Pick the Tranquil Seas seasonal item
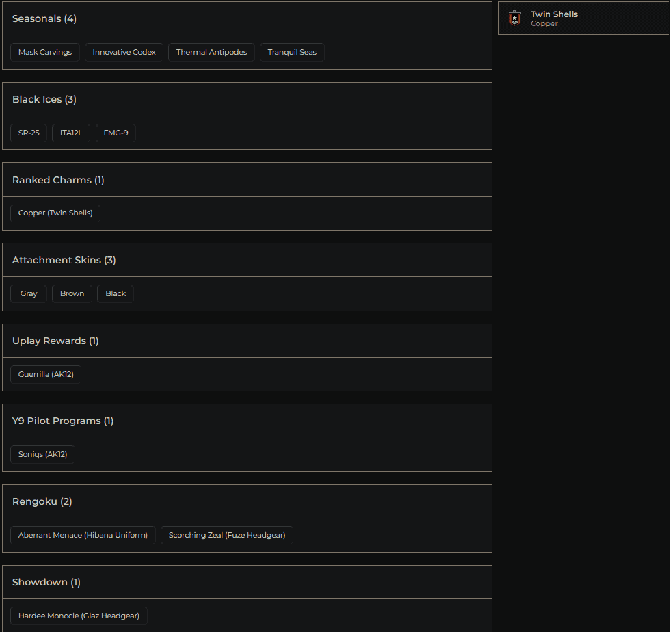Image resolution: width=670 pixels, height=632 pixels. click(x=292, y=52)
